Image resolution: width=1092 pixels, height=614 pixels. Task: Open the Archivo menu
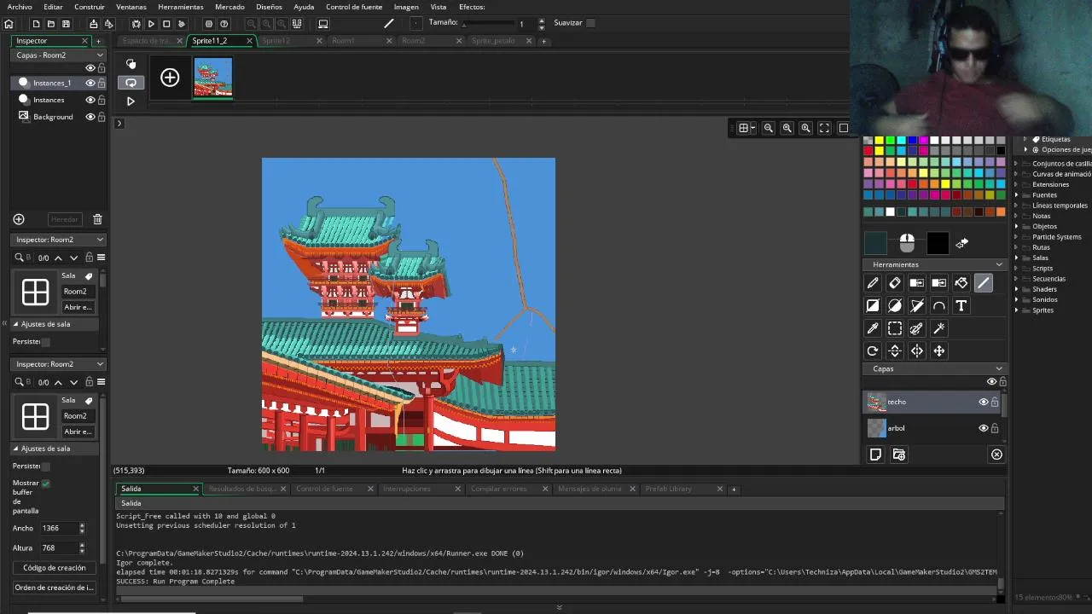point(20,7)
